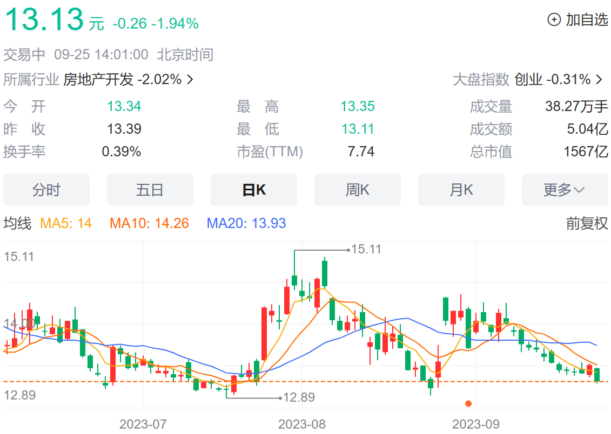Show the 月K chart
The width and height of the screenshot is (611, 434).
click(x=461, y=190)
